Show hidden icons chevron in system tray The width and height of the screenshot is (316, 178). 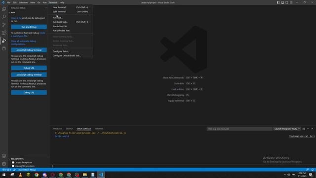(x=285, y=175)
